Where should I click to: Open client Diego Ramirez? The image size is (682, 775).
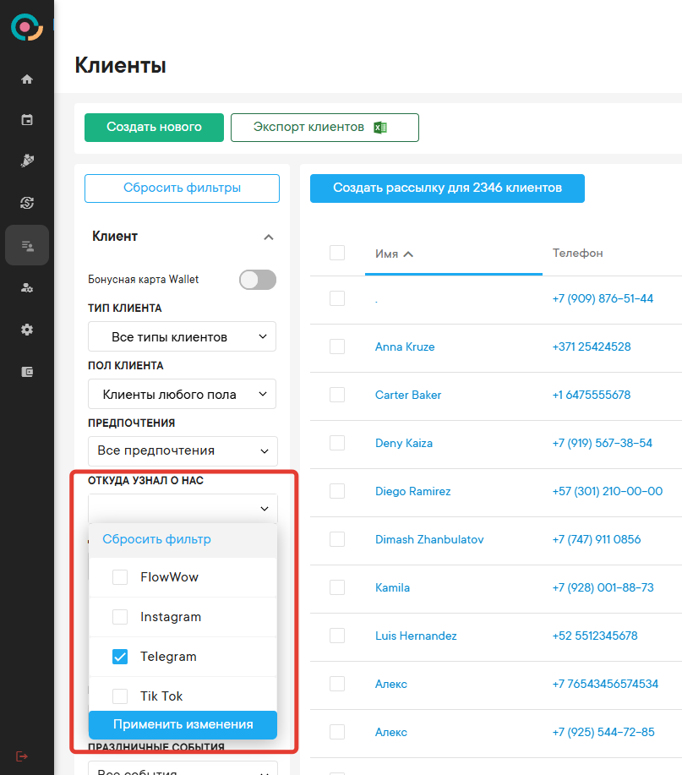tap(412, 491)
